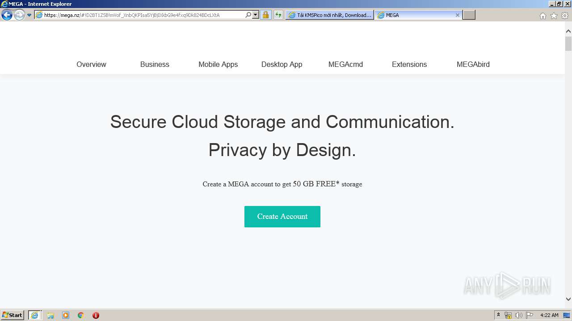Go back with the browser Back arrow
This screenshot has height=321, width=572.
coord(7,15)
